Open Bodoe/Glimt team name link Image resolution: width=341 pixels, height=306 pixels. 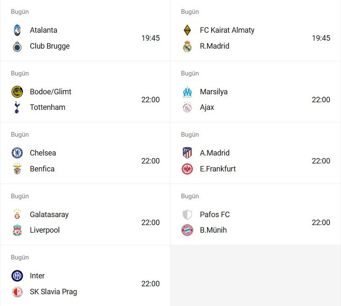(x=50, y=92)
